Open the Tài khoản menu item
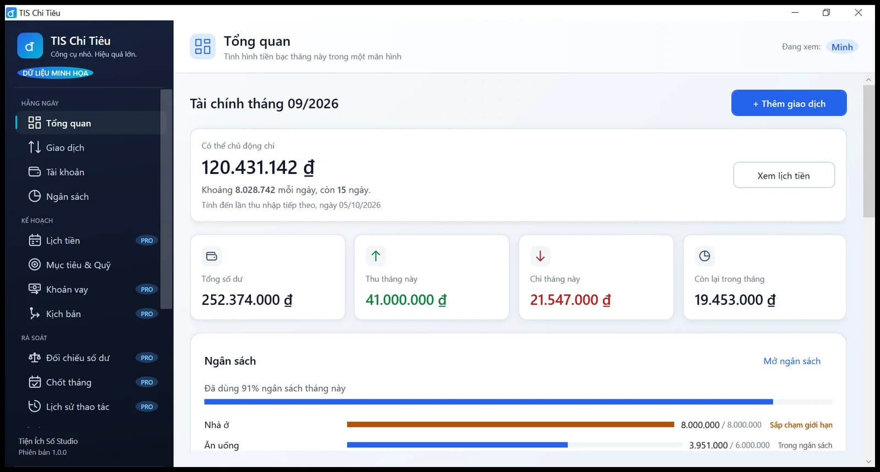Image resolution: width=880 pixels, height=472 pixels. tap(90, 172)
